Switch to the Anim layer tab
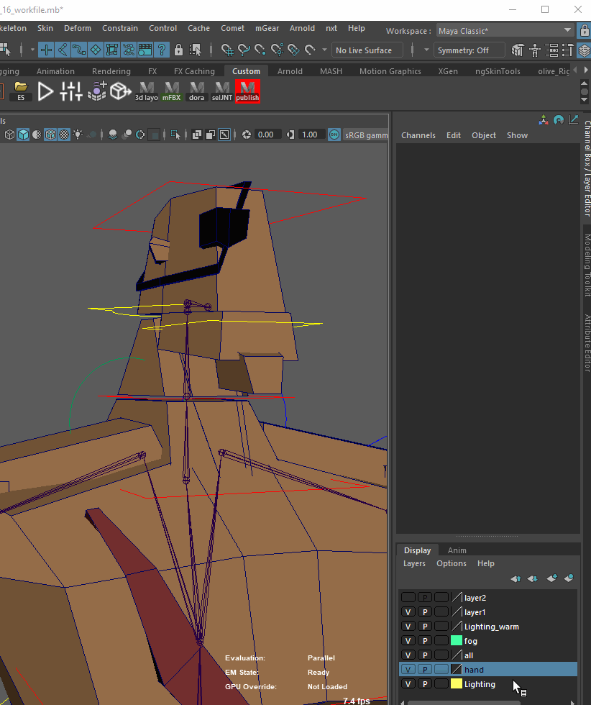This screenshot has height=705, width=591. tap(457, 550)
